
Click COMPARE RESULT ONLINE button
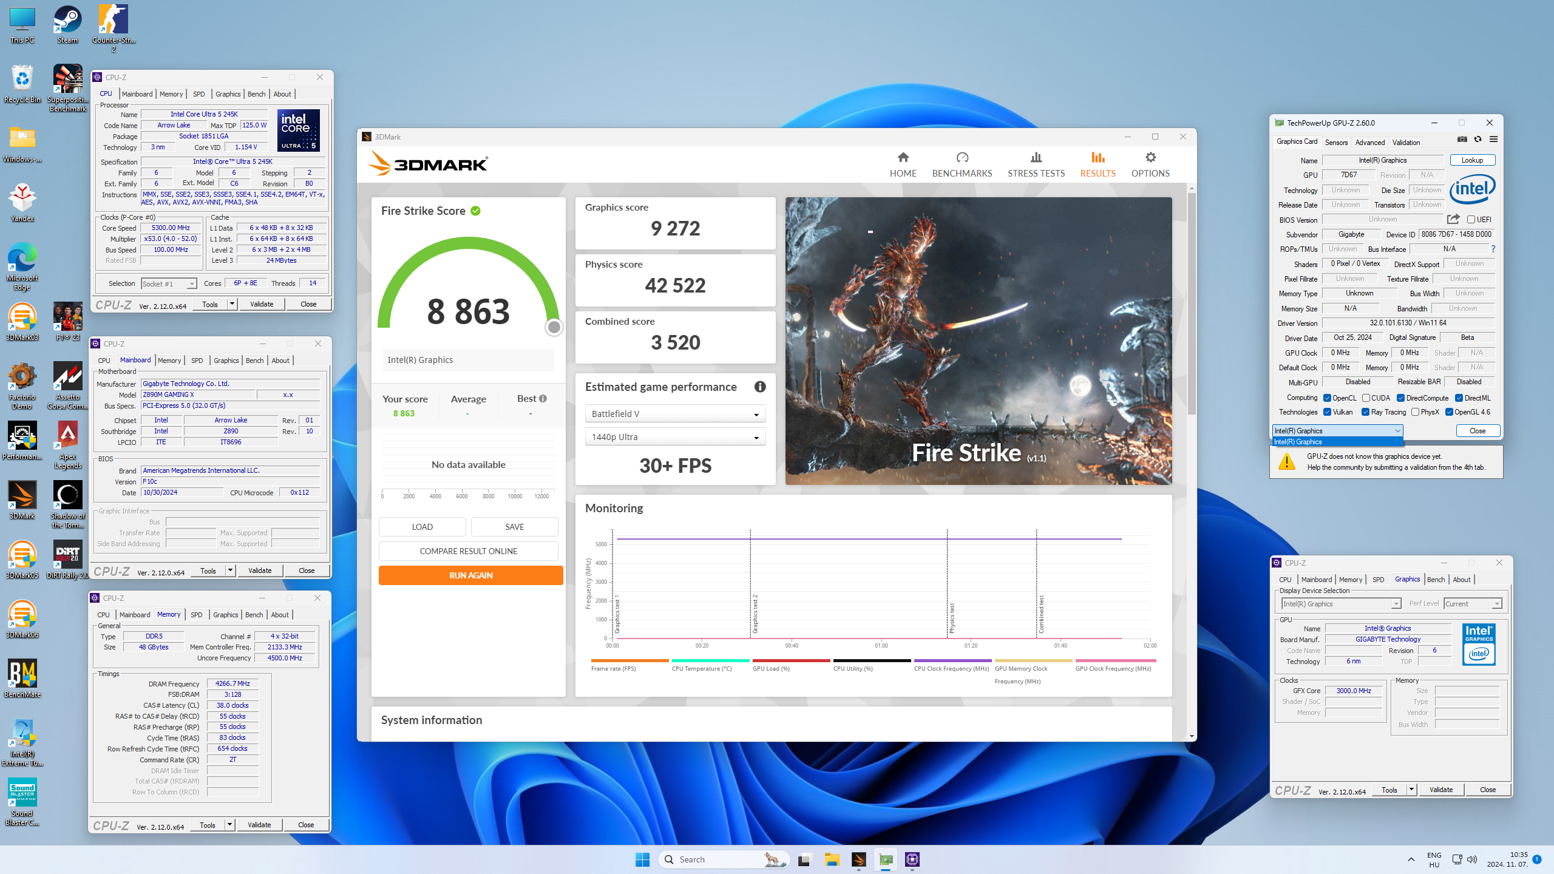click(468, 551)
